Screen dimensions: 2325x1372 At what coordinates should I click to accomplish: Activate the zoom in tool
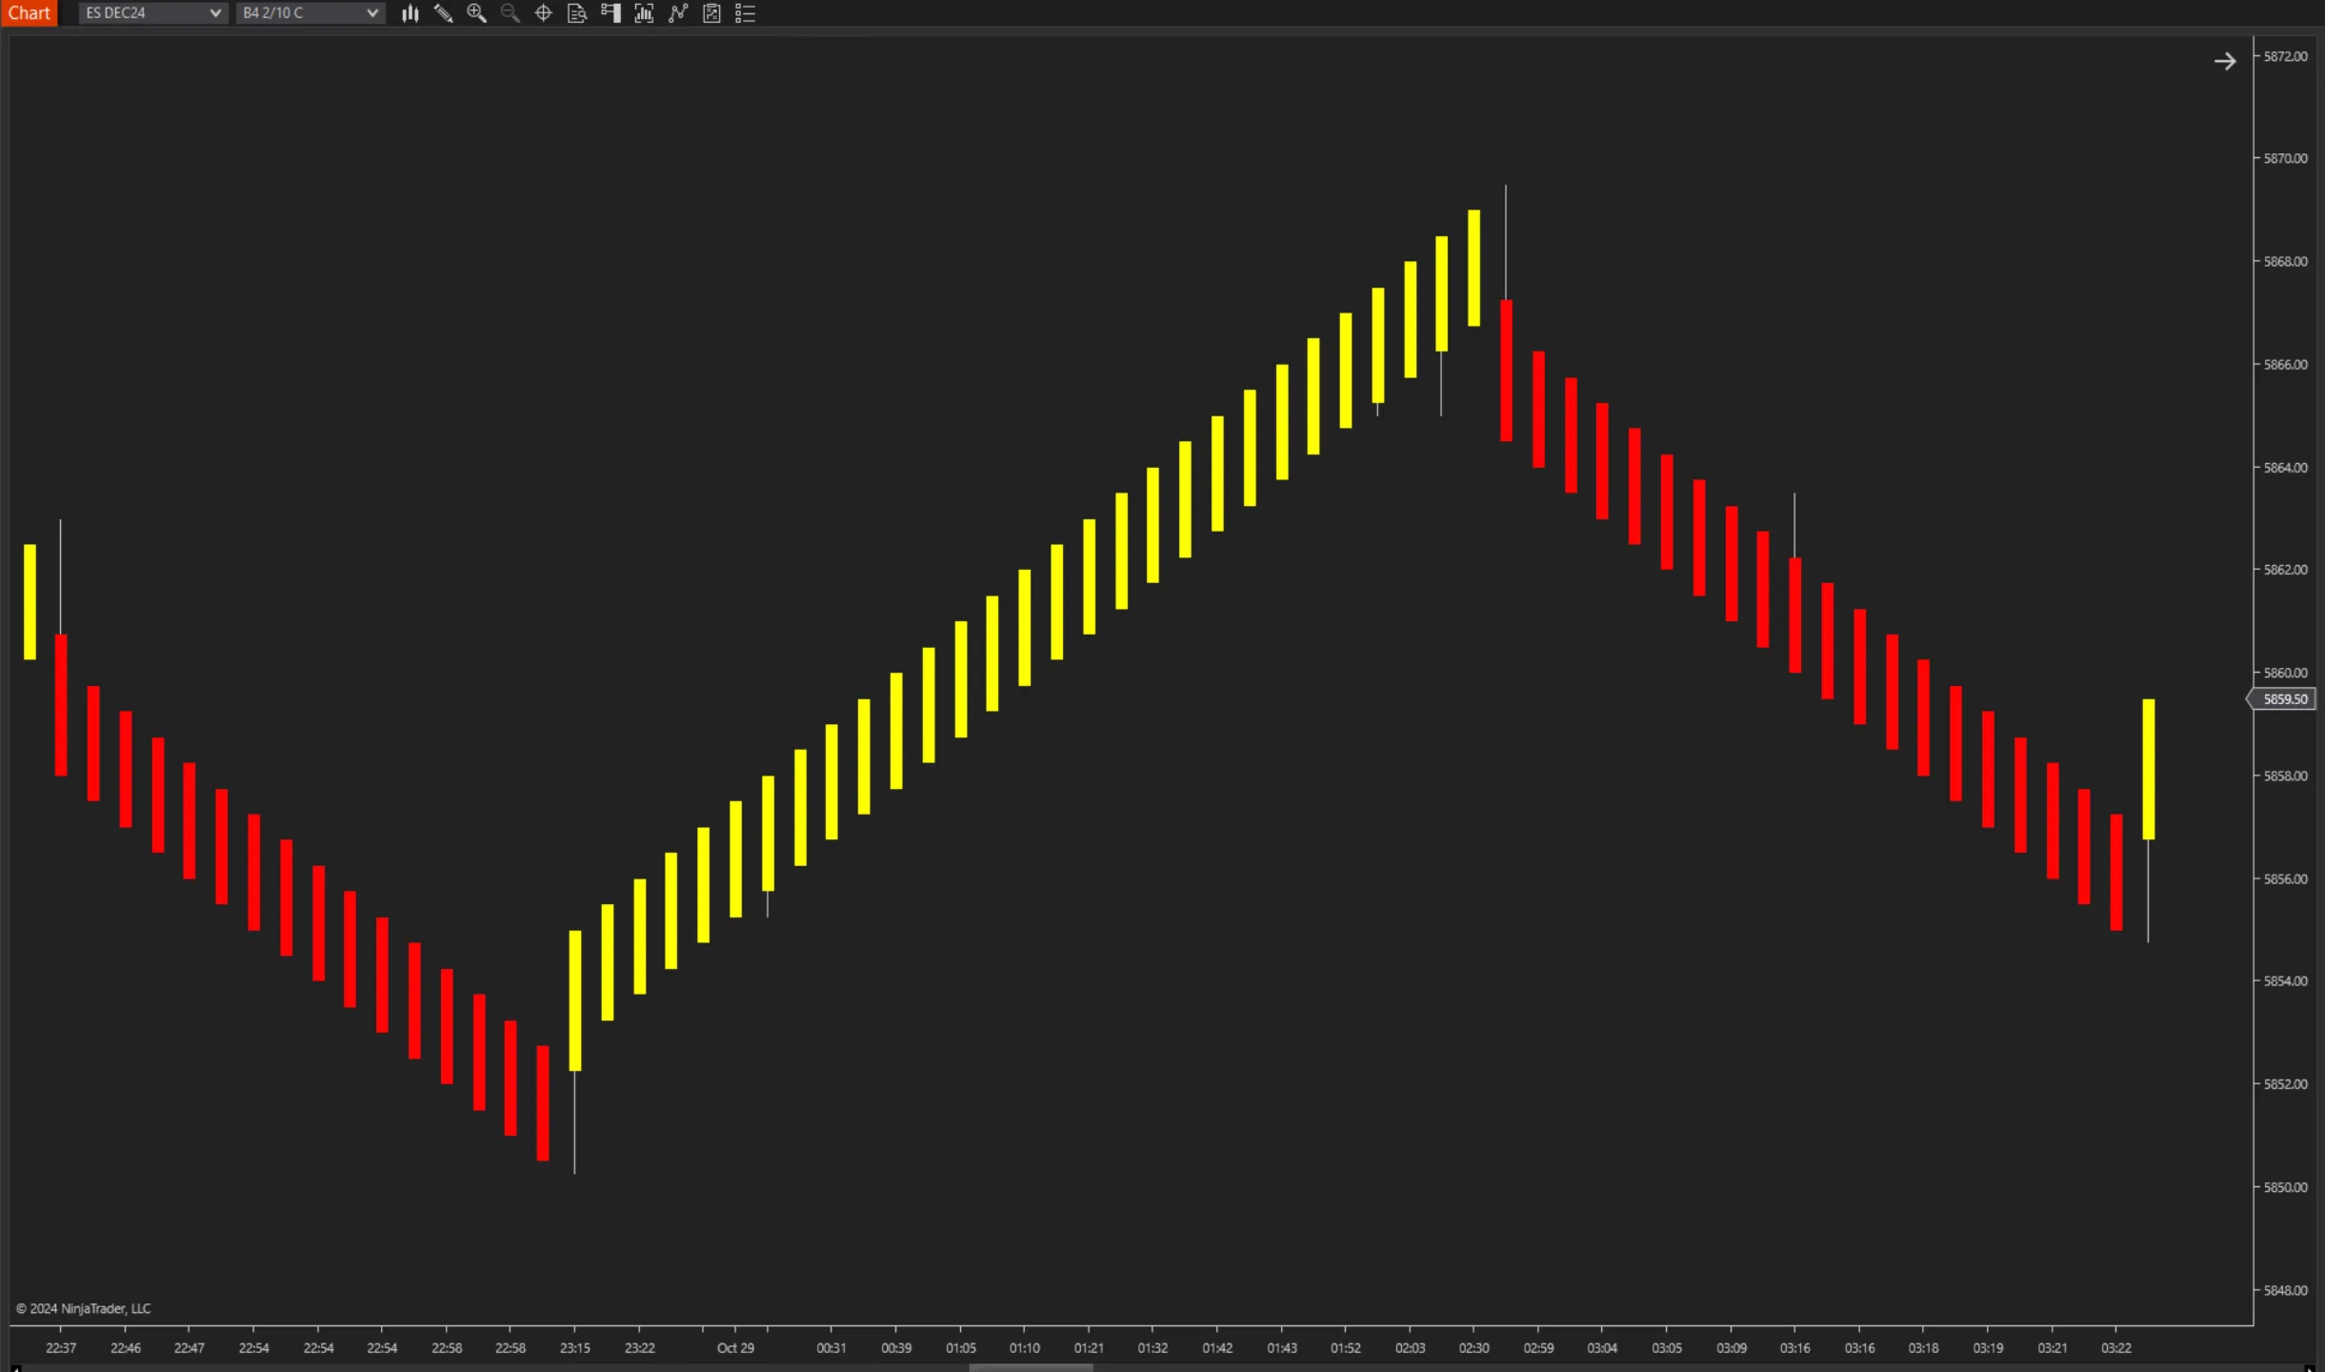[x=476, y=12]
